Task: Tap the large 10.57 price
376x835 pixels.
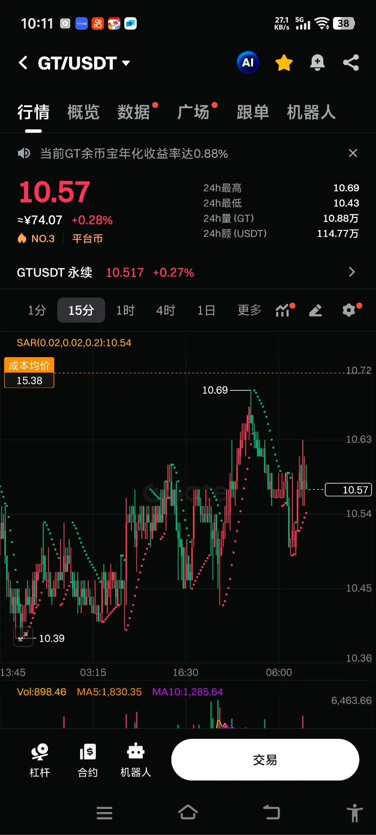Action: pos(55,192)
